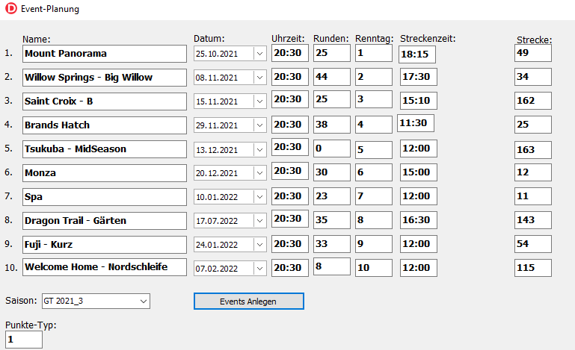Click the Runden field showing 44

pyautogui.click(x=331, y=77)
